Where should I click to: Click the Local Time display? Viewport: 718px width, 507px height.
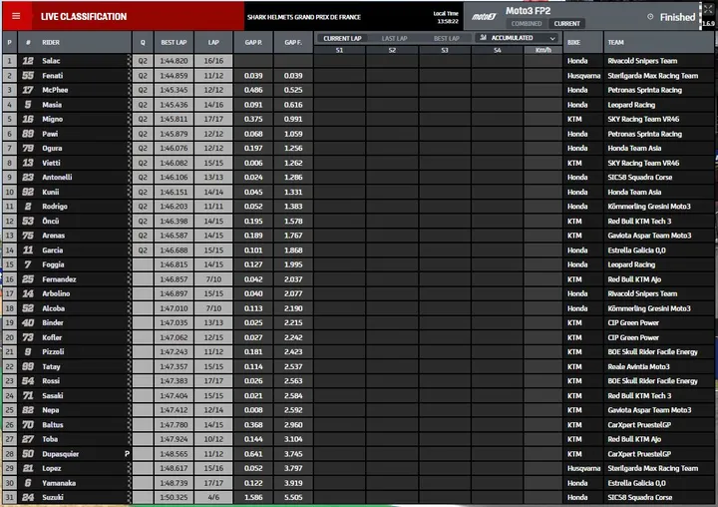click(446, 17)
